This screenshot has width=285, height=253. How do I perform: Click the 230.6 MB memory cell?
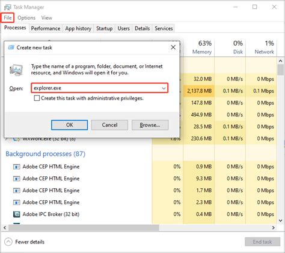coord(199,138)
